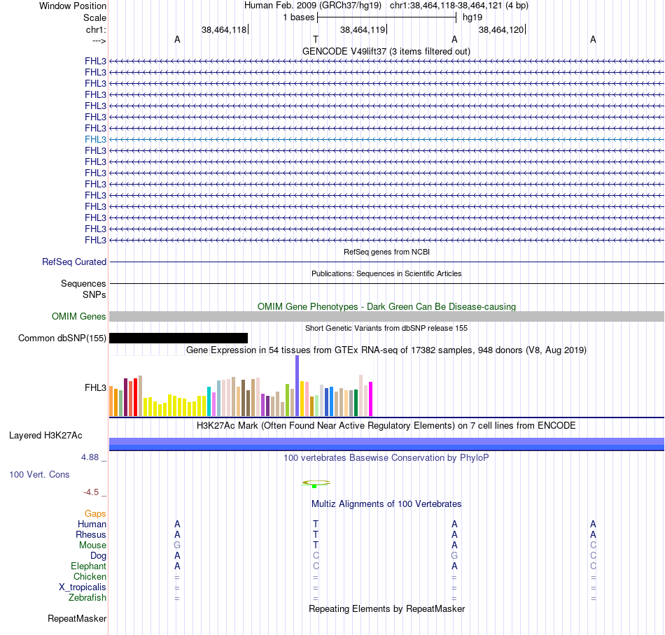Click the 1 bases scale bar label

(299, 17)
